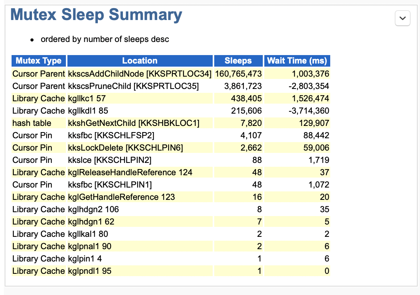Select the kkscsAddChildNode [KKSPRTLOC34] location cell

coord(139,74)
